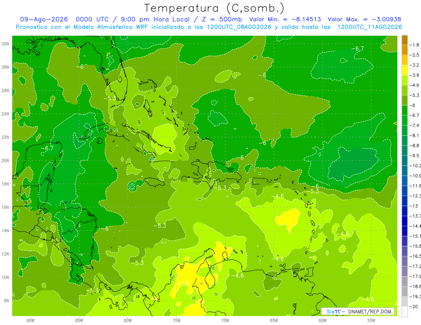Click purple colorbar swatch between -17.2 and -17.9

405,271
